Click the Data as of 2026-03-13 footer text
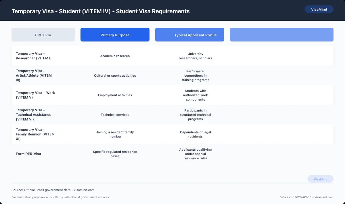The width and height of the screenshot is (345, 204). [306, 197]
